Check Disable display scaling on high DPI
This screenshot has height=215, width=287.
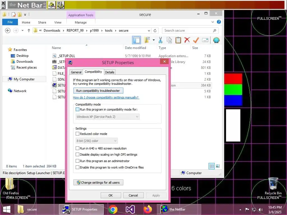coord(77,155)
